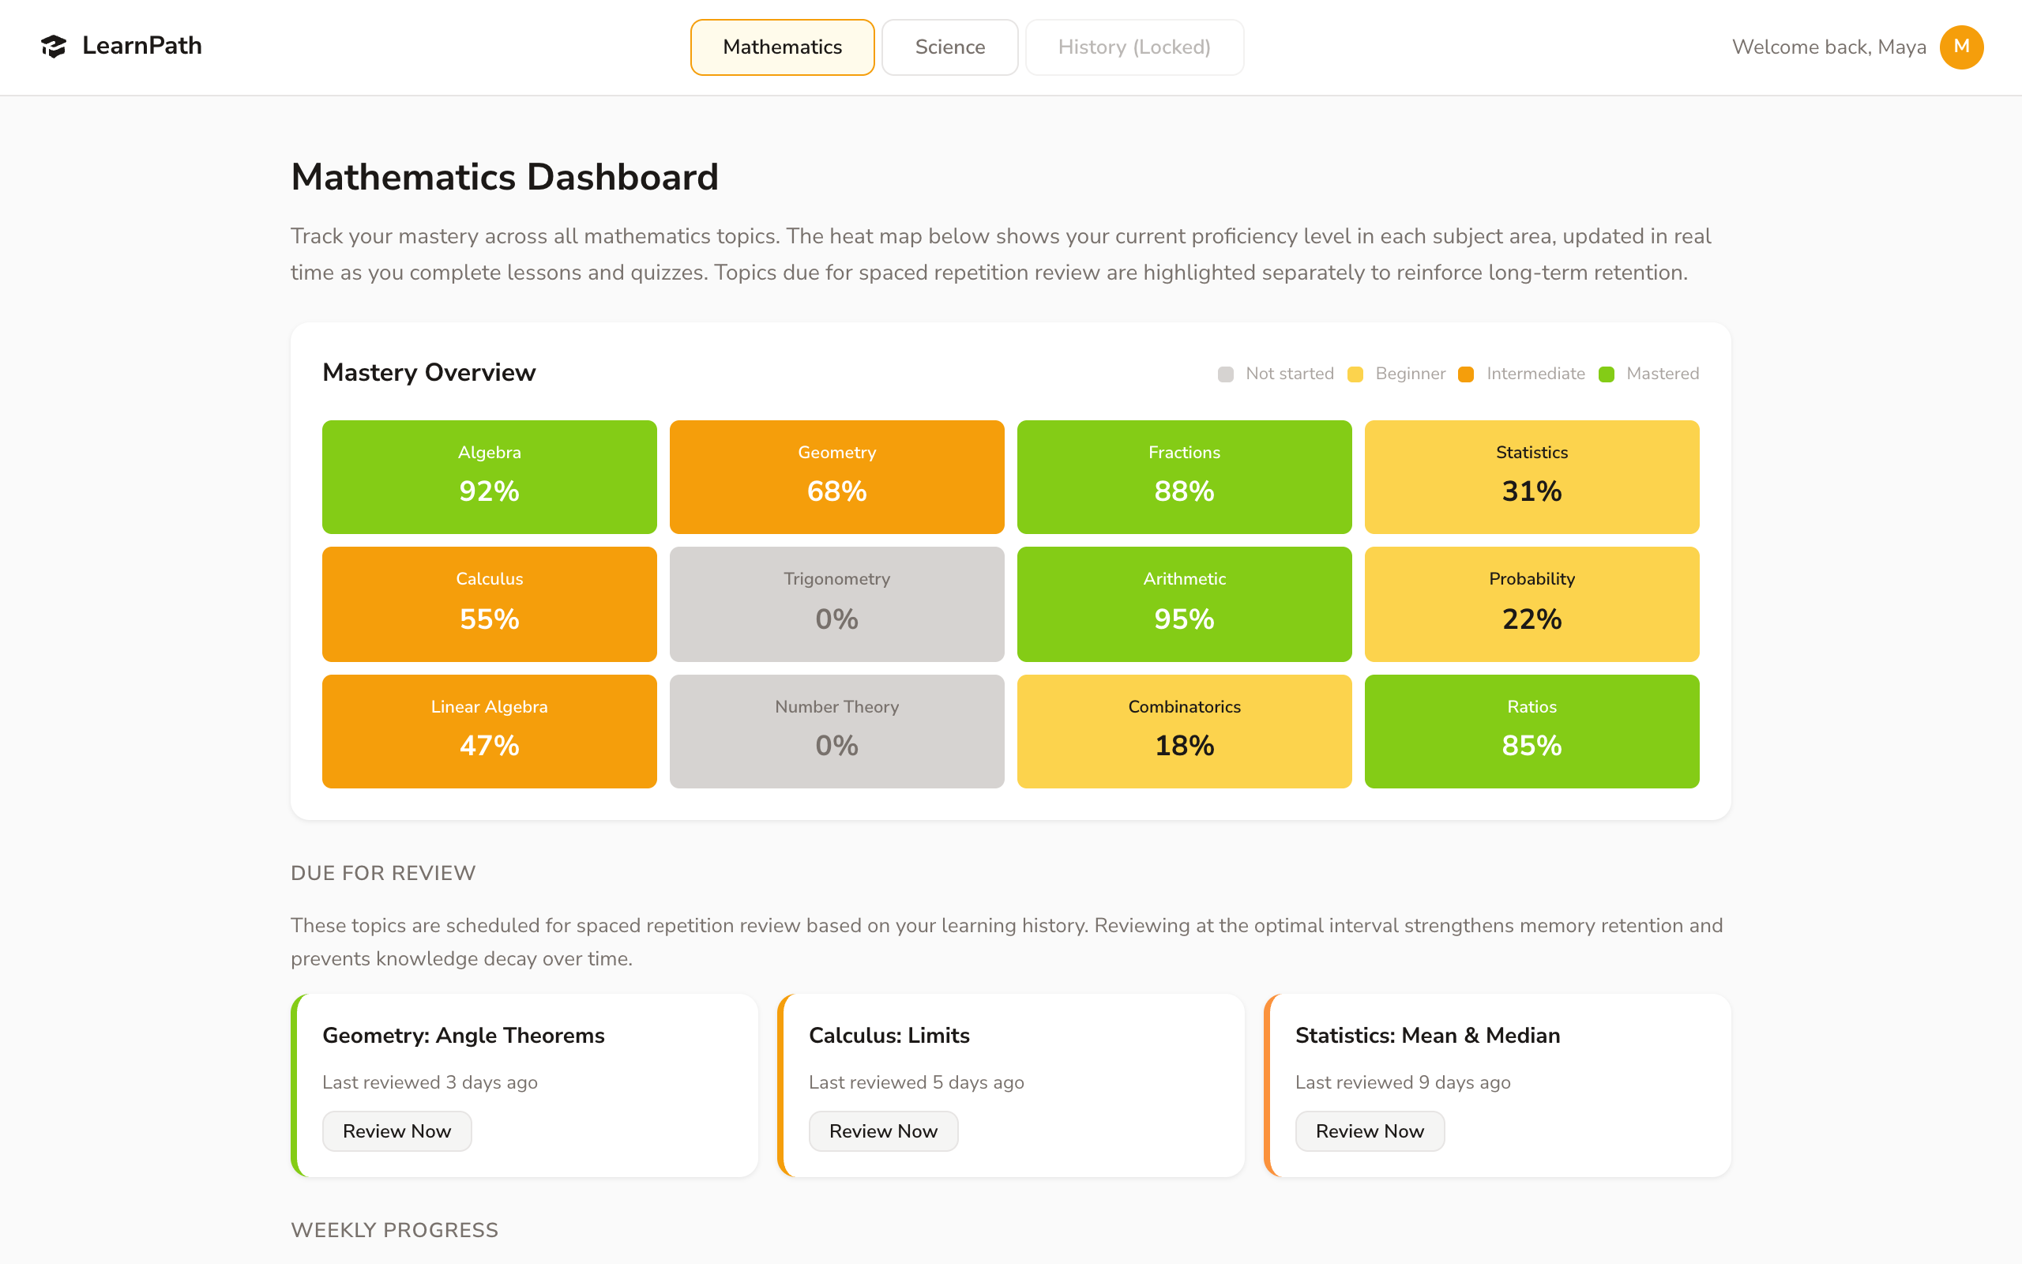
Task: Click the Intermediate orange legend dot
Action: pos(1465,374)
